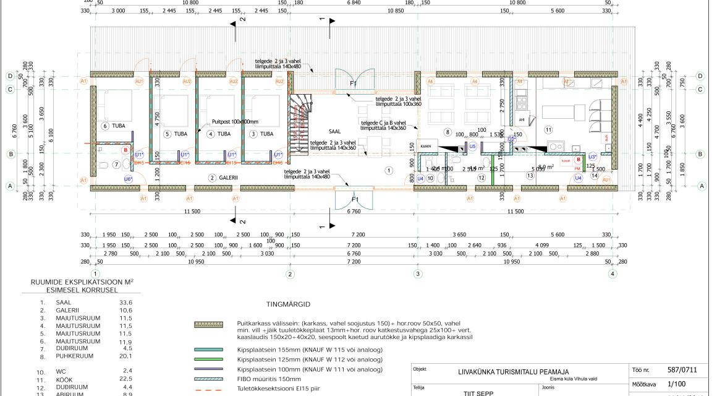Select axis marker A on the right edge
Image resolution: width=717 pixels, height=396 pixels.
click(x=702, y=186)
